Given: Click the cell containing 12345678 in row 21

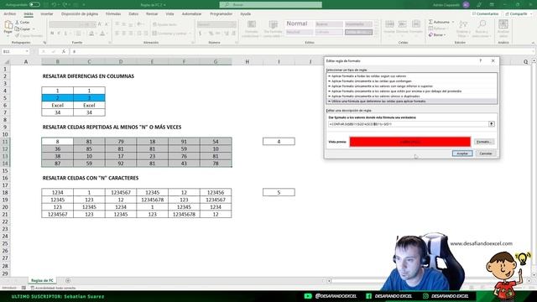Looking at the screenshot, I should coord(184,215).
